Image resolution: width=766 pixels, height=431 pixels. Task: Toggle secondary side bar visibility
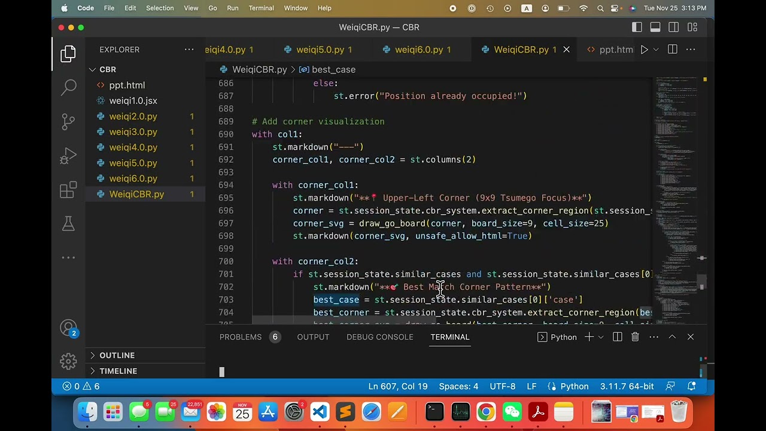coord(674,27)
